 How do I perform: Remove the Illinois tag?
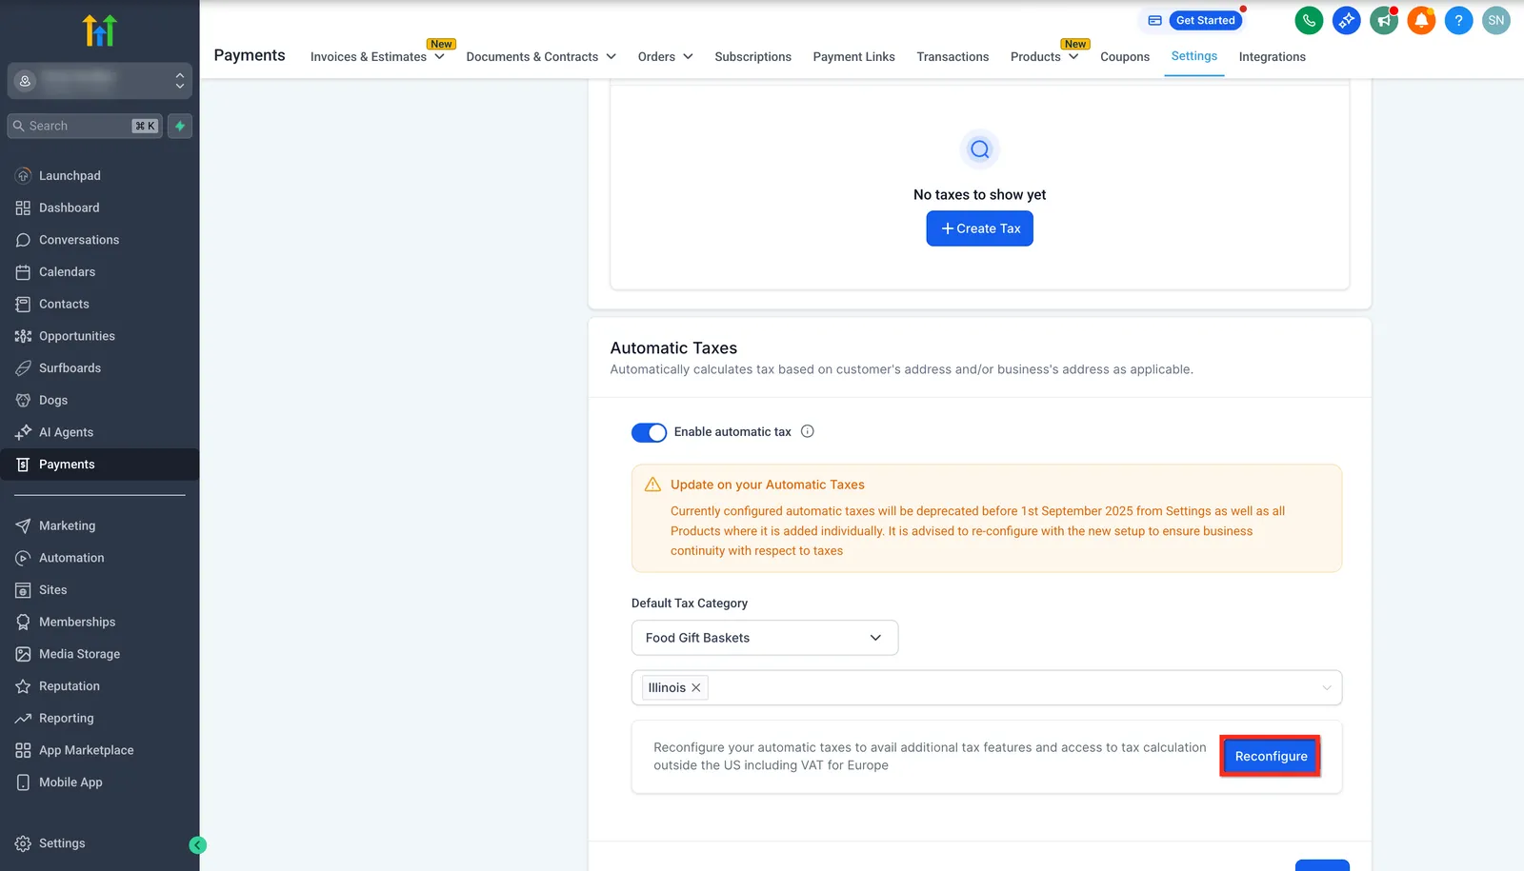pos(696,688)
